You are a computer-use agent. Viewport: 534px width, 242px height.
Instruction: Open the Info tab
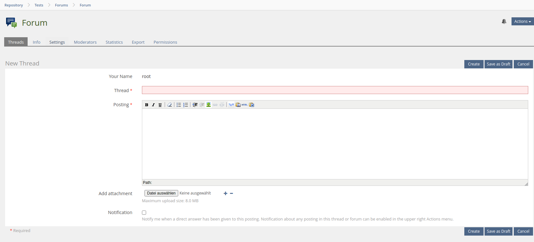click(x=37, y=42)
